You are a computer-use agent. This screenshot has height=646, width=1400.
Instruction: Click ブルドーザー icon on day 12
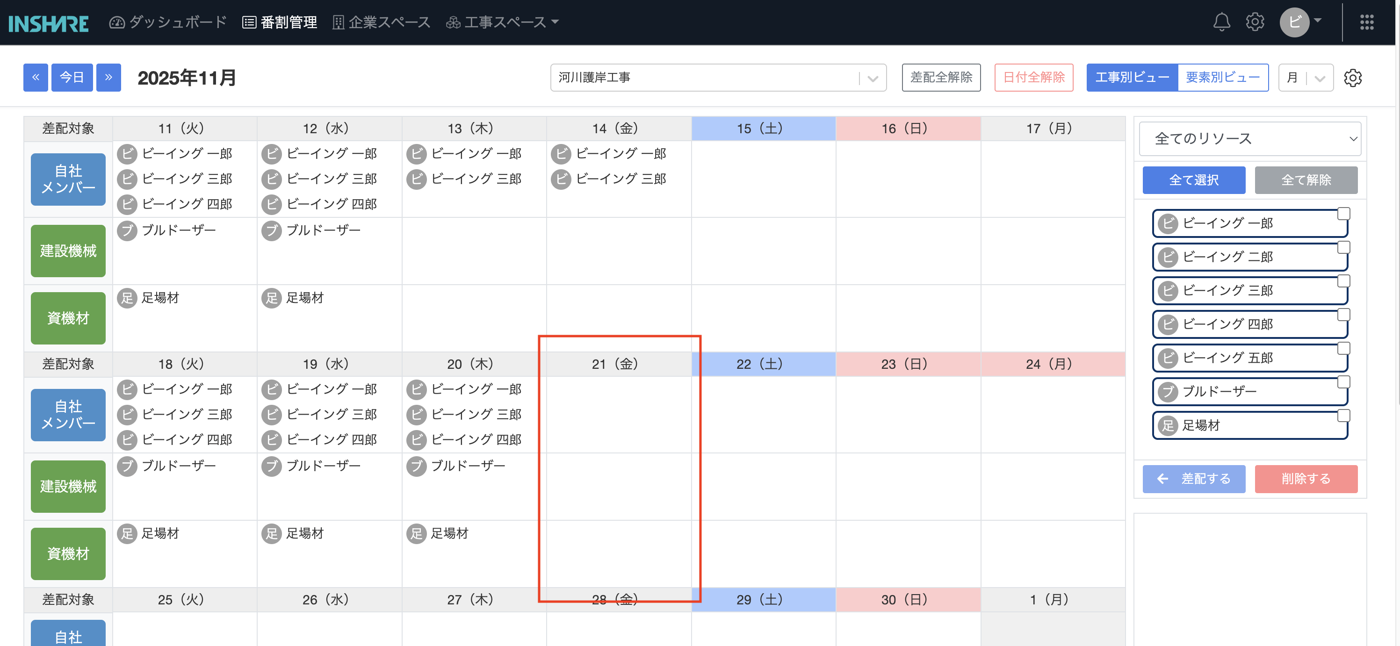coord(272,230)
